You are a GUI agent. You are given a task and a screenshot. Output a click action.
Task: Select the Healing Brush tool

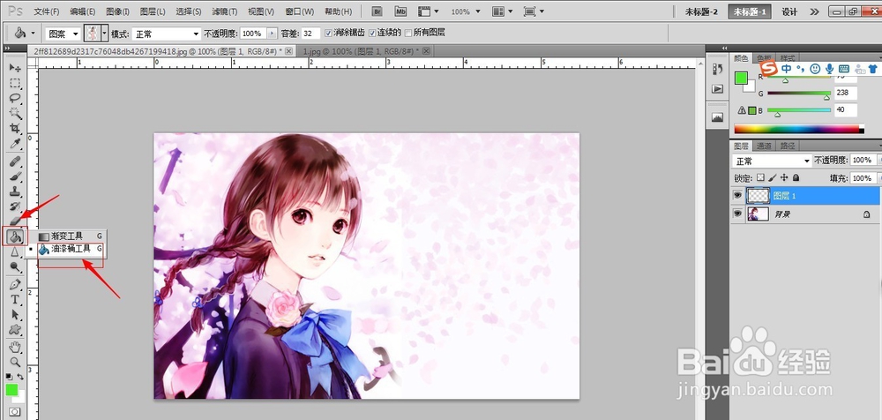click(15, 161)
